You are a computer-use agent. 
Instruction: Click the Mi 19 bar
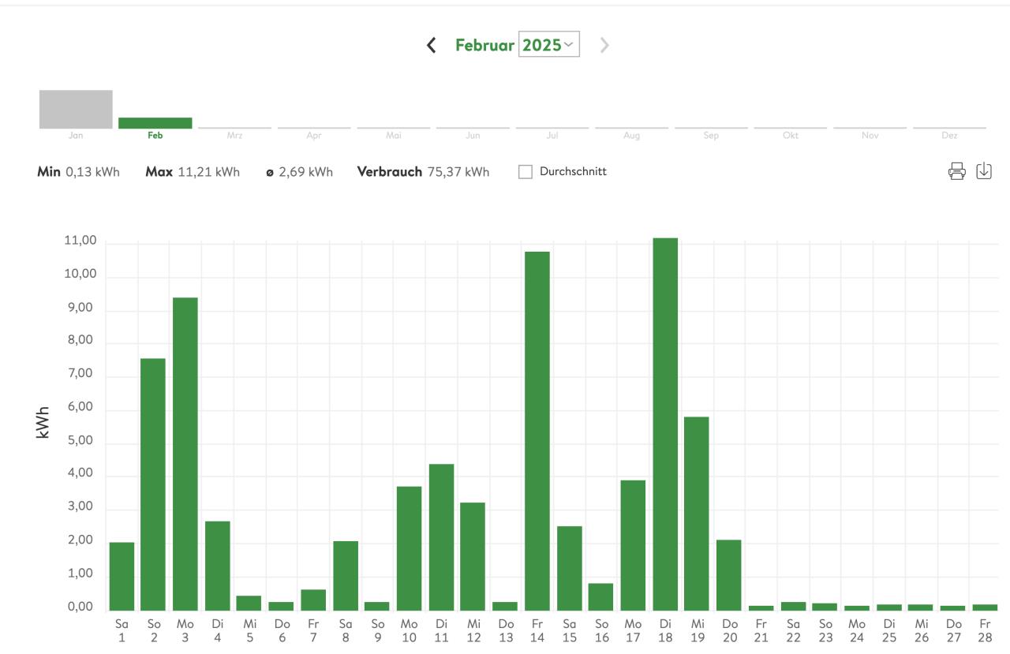click(697, 514)
